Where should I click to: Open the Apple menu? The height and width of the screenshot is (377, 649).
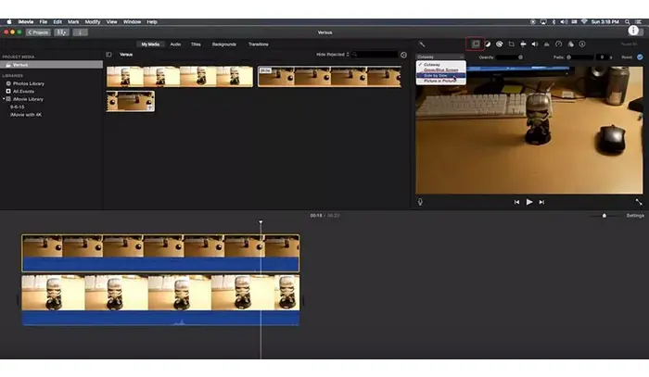point(9,22)
